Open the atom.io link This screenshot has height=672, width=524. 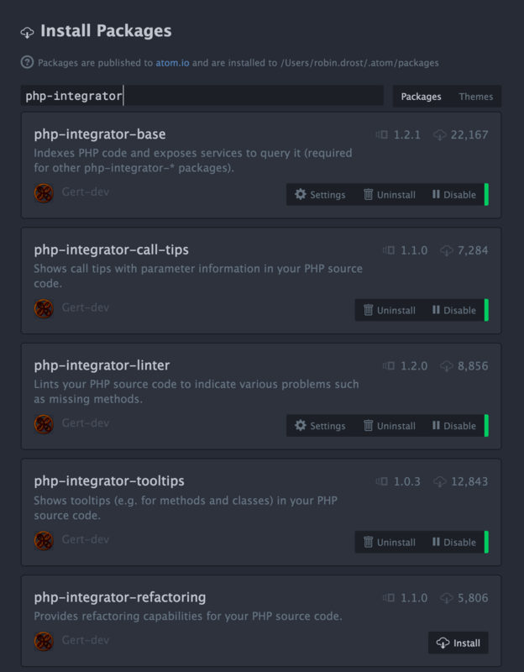tap(172, 62)
